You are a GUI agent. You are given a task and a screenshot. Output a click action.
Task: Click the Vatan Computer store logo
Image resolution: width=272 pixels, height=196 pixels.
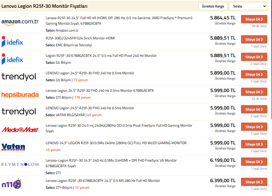pyautogui.click(x=13, y=147)
